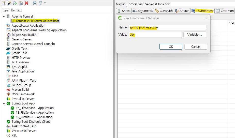Select Tomcat v9.0 Server at localhost
The width and height of the screenshot is (235, 138).
click(x=37, y=21)
